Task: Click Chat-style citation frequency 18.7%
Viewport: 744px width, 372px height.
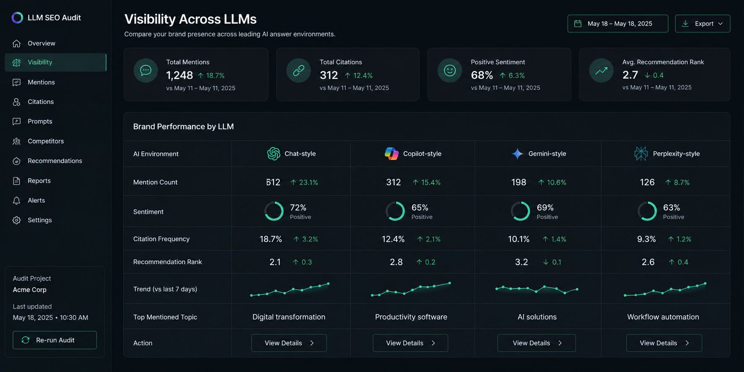Action: tap(271, 239)
